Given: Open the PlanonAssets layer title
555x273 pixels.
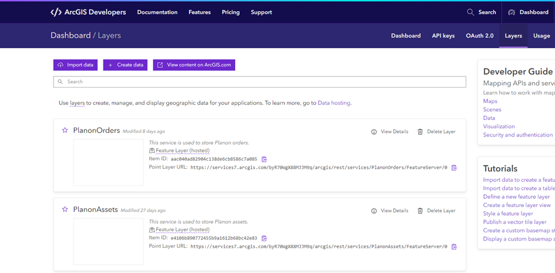Looking at the screenshot, I should 96,209.
